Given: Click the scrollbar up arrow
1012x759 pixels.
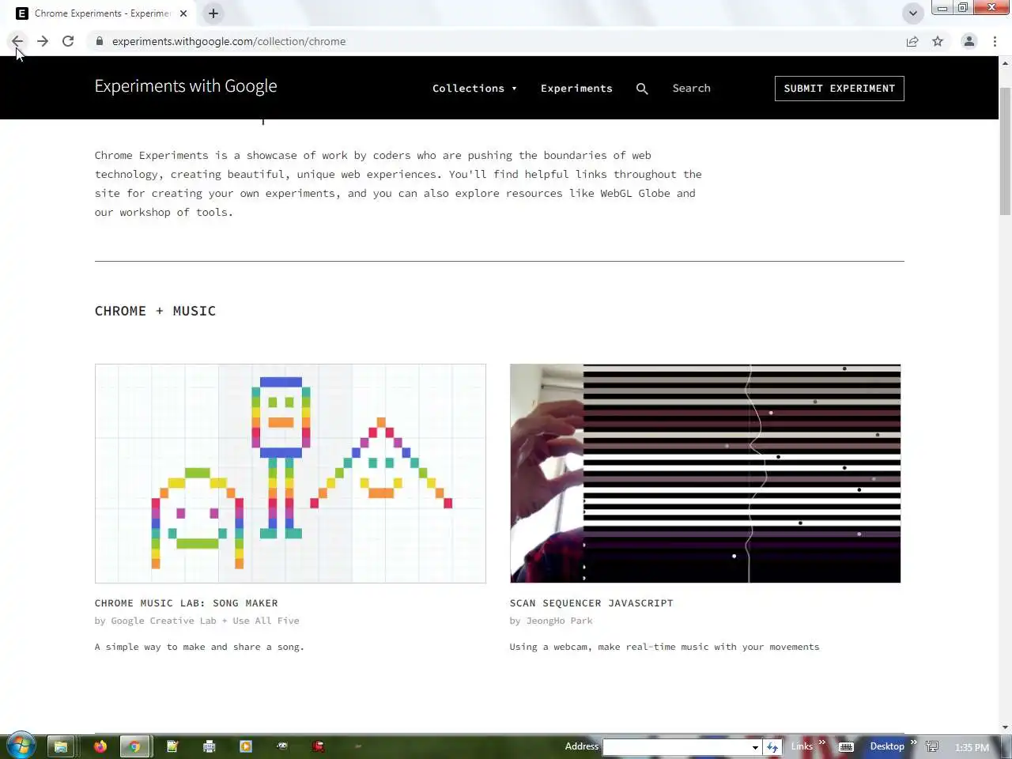Looking at the screenshot, I should click(1005, 62).
